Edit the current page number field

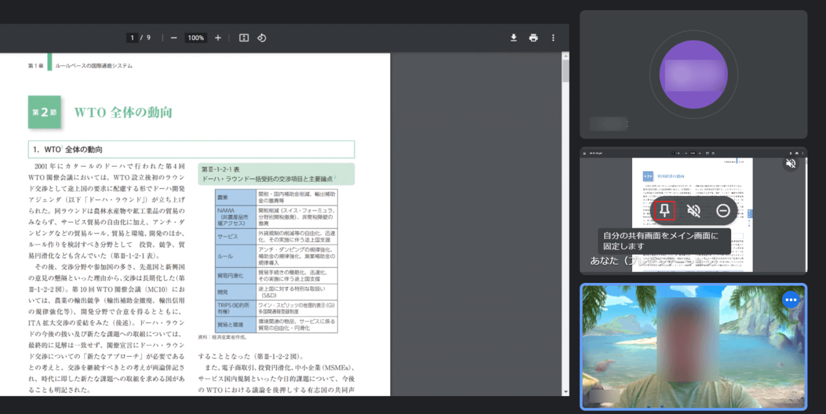(x=133, y=38)
